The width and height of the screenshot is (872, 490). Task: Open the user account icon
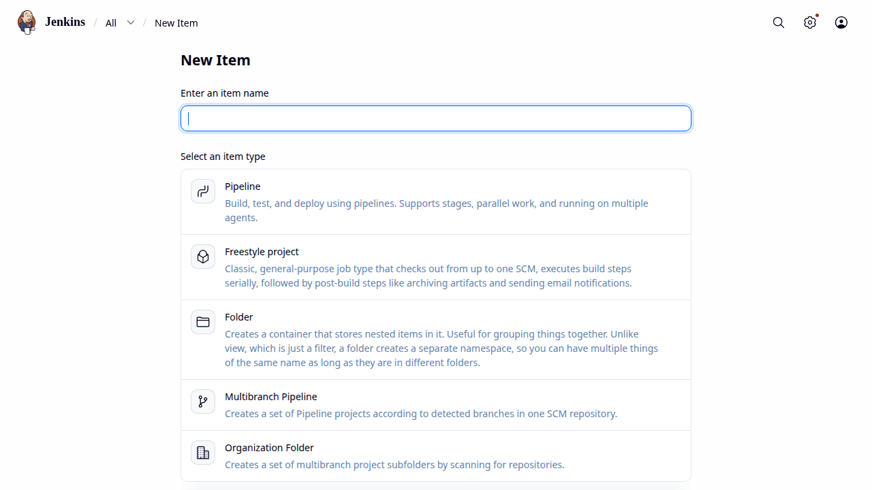pos(841,22)
